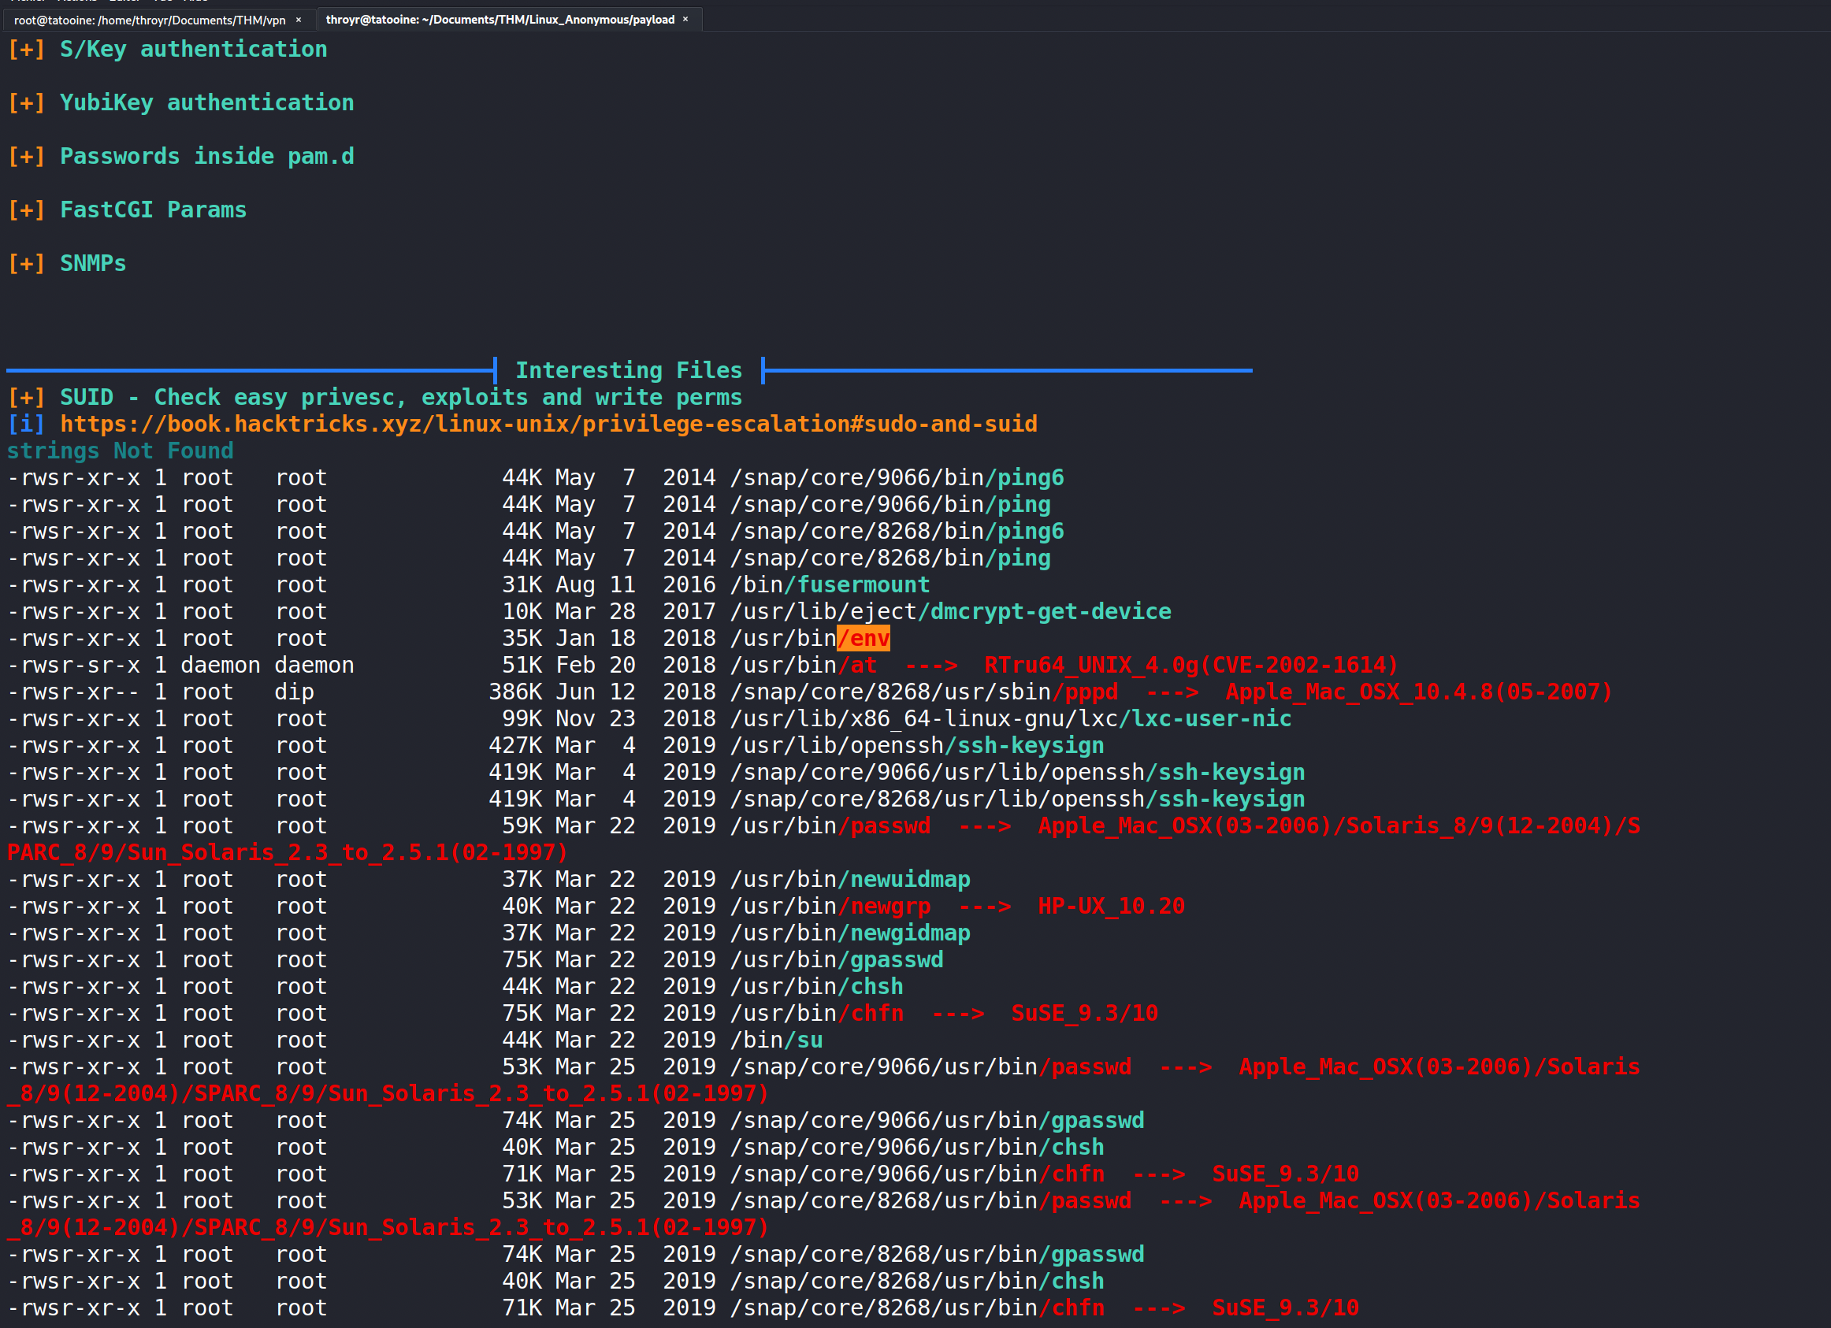Screen dimensions: 1831x1328
Task: Click the /snap/core/9066/bin/ping path
Action: tap(890, 505)
